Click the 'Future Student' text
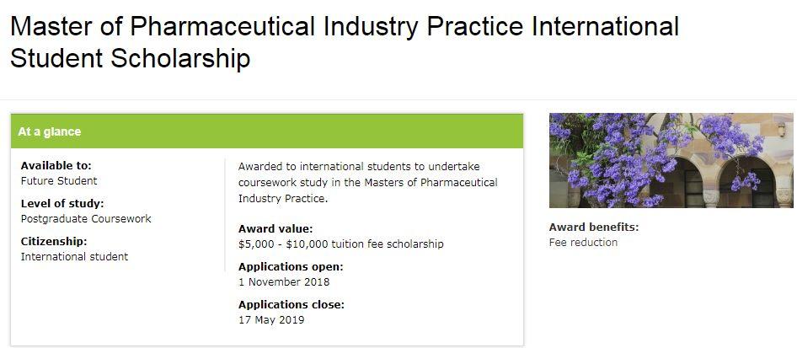Screen dimensions: 797x348 point(59,180)
